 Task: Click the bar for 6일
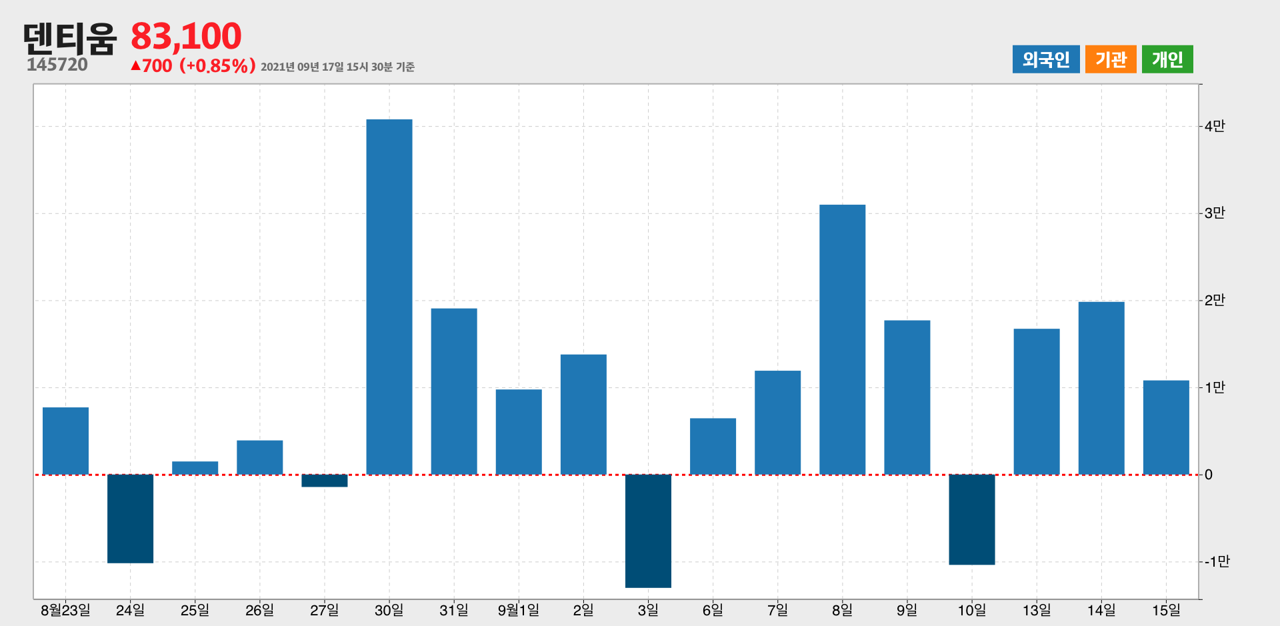713,446
